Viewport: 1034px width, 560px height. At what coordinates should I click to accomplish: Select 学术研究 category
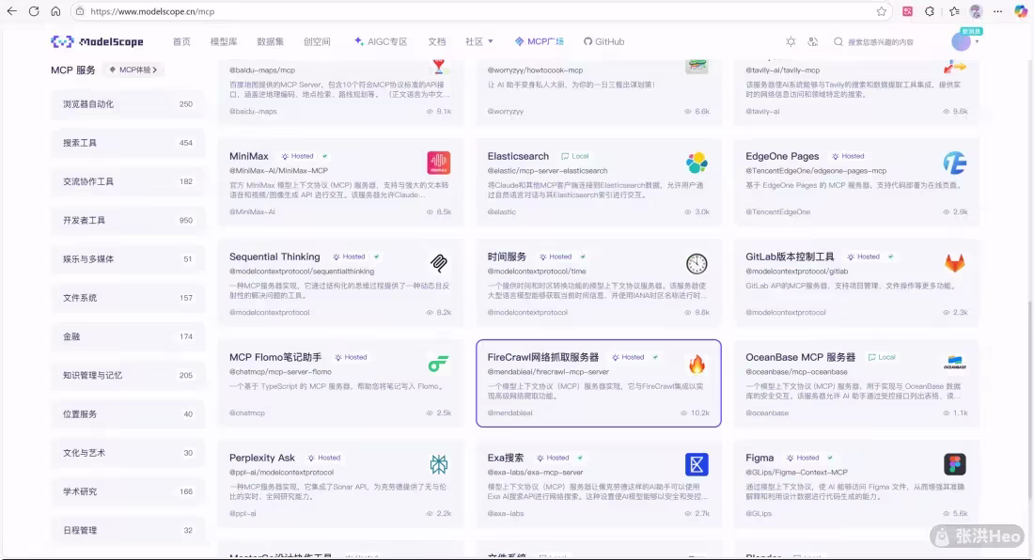pyautogui.click(x=128, y=492)
